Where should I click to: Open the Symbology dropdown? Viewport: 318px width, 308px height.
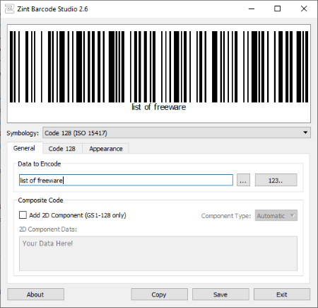[x=177, y=132]
